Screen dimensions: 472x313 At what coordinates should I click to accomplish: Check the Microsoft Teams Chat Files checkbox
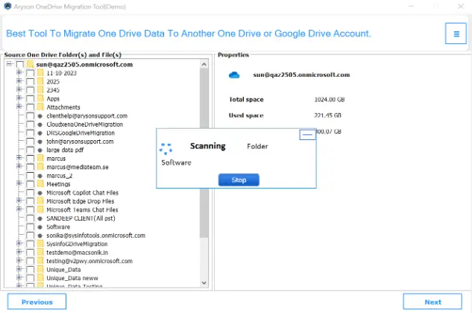(30, 209)
